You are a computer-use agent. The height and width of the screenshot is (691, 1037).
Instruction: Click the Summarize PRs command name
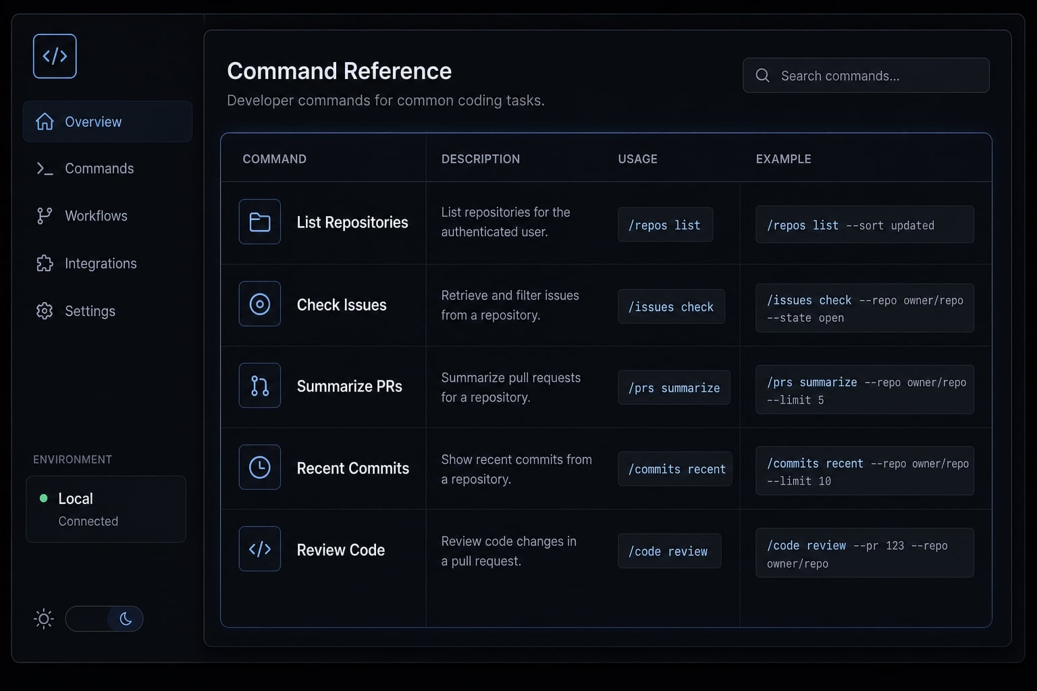(x=349, y=386)
